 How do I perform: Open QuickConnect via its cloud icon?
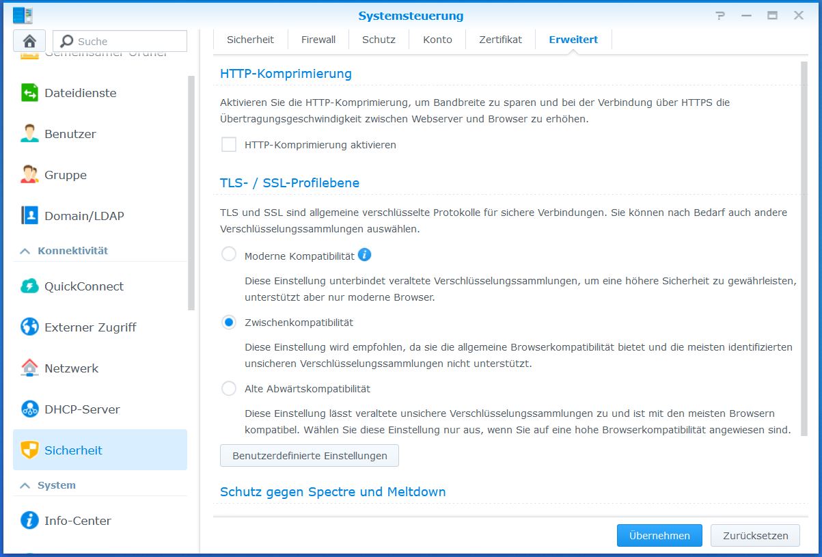click(29, 286)
